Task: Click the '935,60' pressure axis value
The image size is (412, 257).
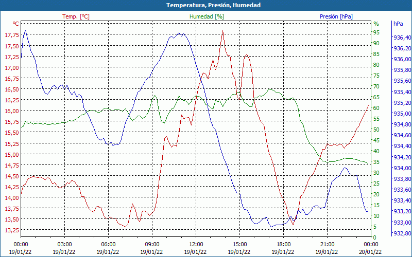Action: click(402, 81)
